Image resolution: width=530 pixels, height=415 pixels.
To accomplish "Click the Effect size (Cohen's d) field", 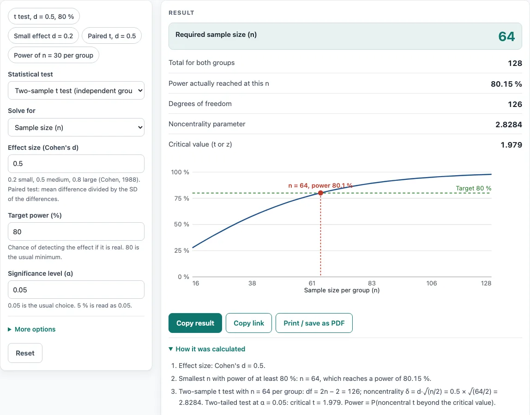I will click(x=76, y=164).
